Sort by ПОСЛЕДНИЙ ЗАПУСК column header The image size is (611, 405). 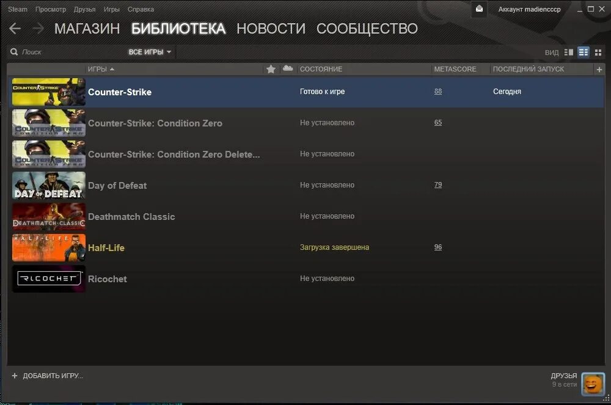pos(529,69)
